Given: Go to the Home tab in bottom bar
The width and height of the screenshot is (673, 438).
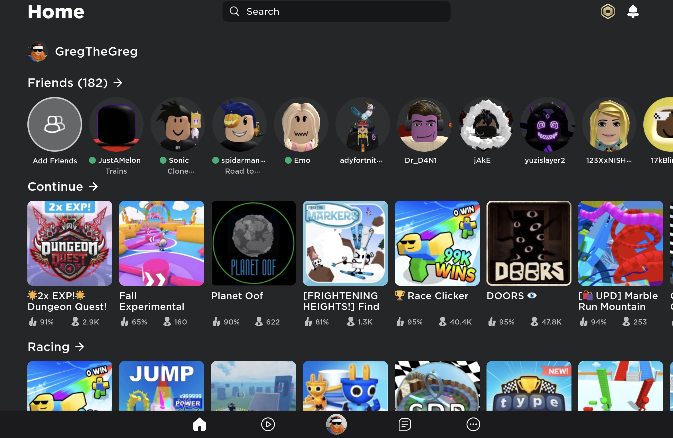Looking at the screenshot, I should click(199, 424).
